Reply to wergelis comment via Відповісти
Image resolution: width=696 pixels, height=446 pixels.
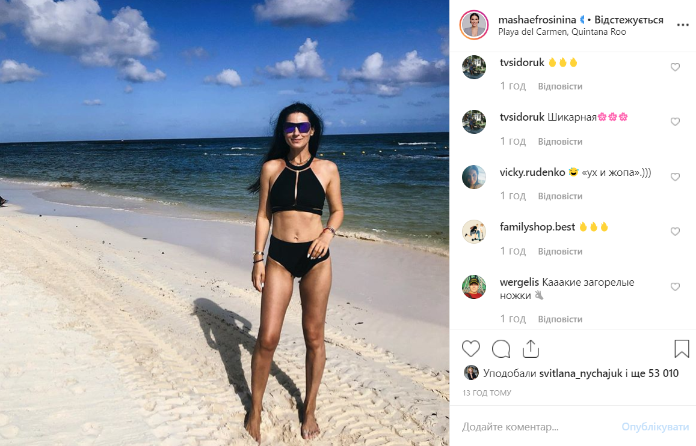point(560,319)
